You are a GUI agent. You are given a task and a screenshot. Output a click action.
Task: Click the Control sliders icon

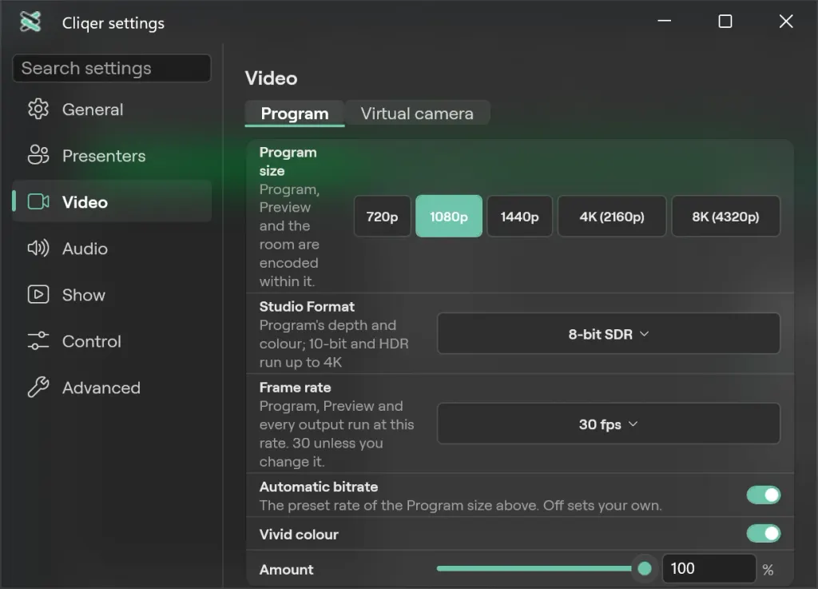point(38,340)
